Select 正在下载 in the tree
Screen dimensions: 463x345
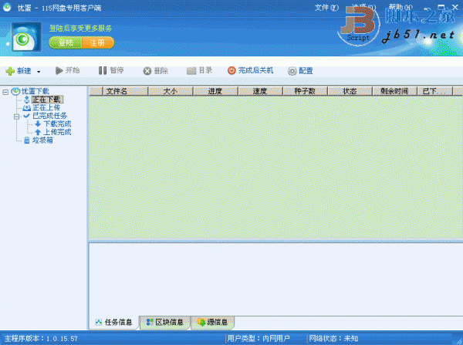[47, 100]
